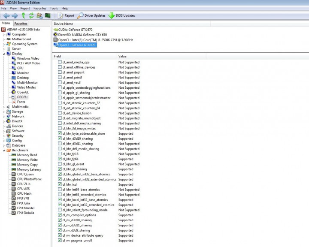Image resolution: width=309 pixels, height=247 pixels.
Task: Open Driver Updates
Action: (x=91, y=15)
